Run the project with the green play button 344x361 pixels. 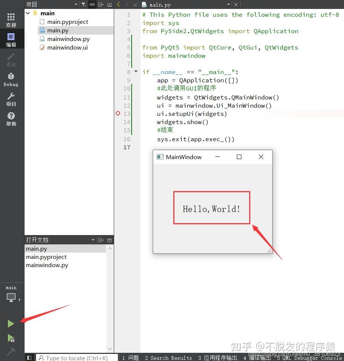11,323
